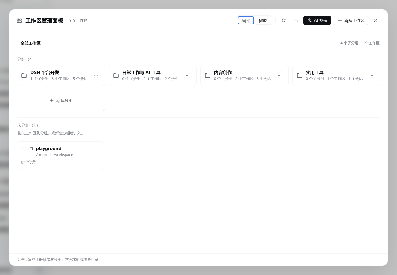The image size is (397, 275).
Task: Click the folder icon of DSH 平台开发
Action: coord(24,75)
